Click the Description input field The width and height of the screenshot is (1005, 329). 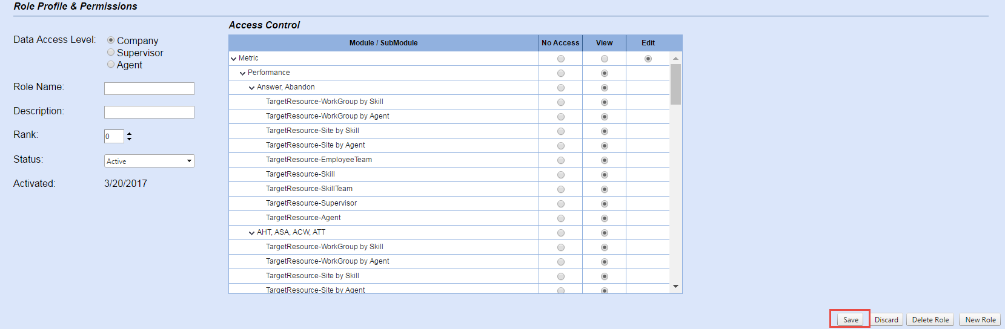149,112
